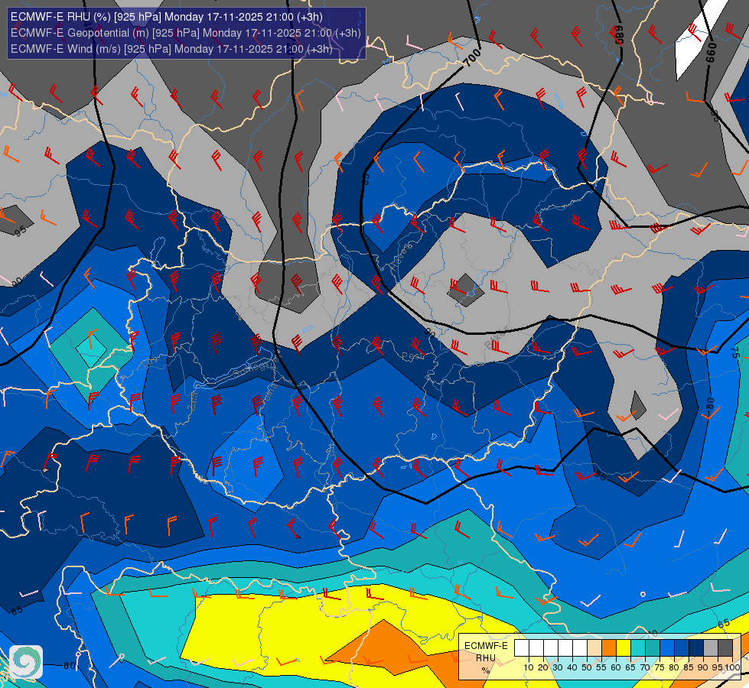Select the orange 55-60% legend swatch
The height and width of the screenshot is (688, 749).
tap(609, 648)
